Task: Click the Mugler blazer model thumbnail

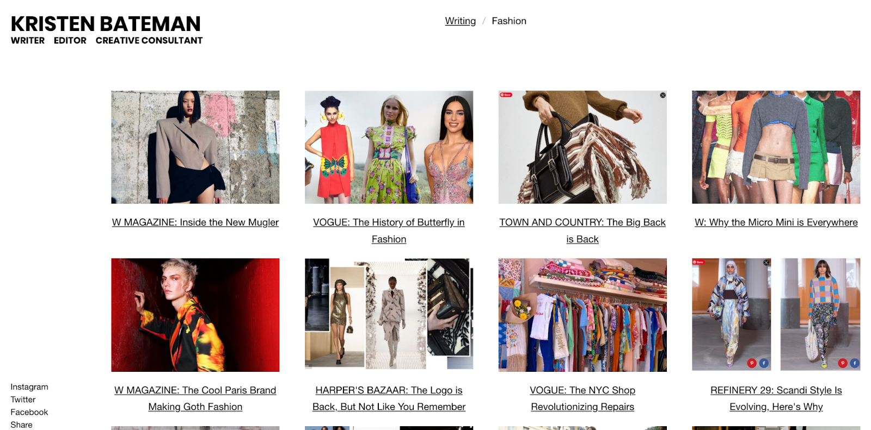Action: 195,147
